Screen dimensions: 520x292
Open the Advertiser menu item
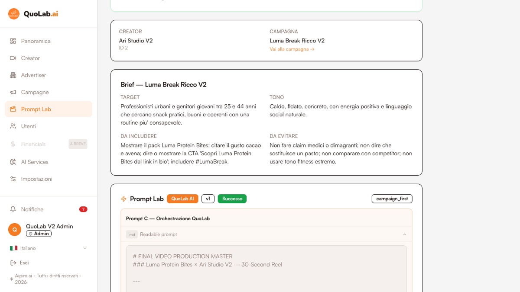[49, 75]
